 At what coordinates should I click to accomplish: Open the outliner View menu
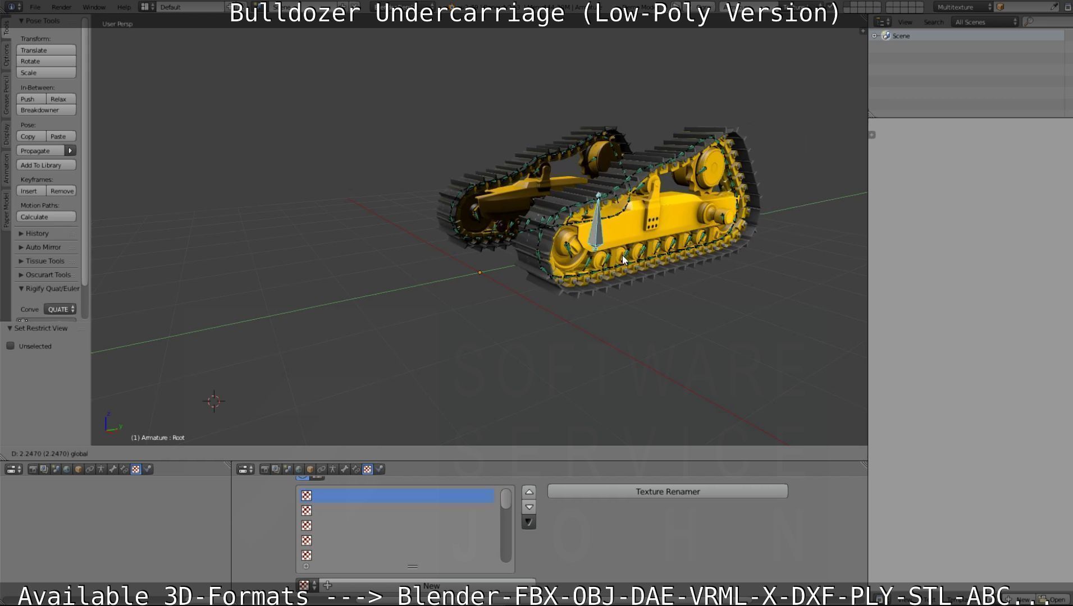tap(905, 22)
